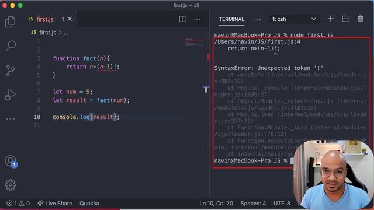Click line number 10 in gutter
The height and width of the screenshot is (210, 374).
pyautogui.click(x=37, y=117)
